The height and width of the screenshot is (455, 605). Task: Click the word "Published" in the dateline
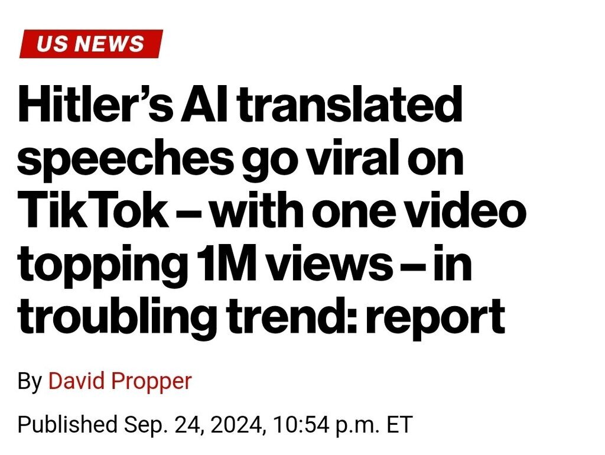(67, 424)
